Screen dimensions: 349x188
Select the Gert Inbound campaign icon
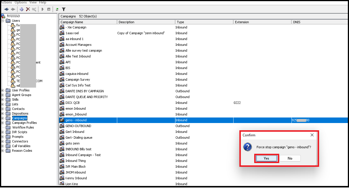click(x=62, y=132)
